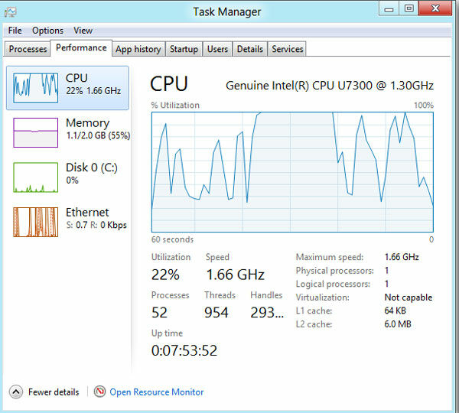Image resolution: width=459 pixels, height=413 pixels.
Task: Click the 60 seconds axis label
Action: pyautogui.click(x=172, y=239)
